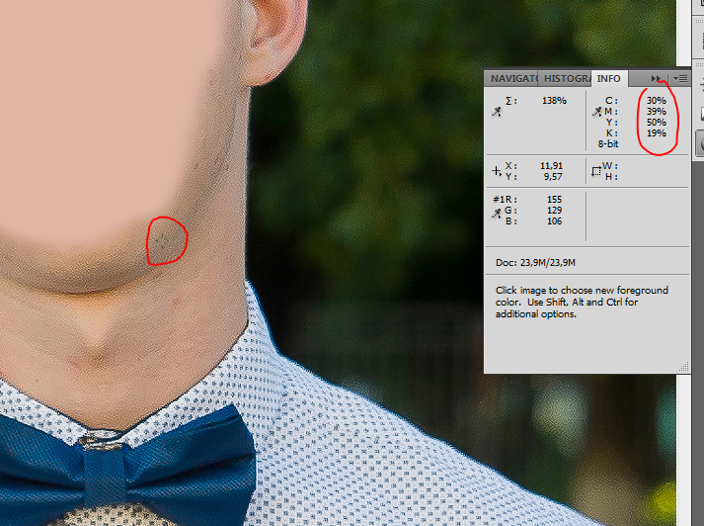Click first readout eyedropper beside 138%
The image size is (704, 526).
click(x=496, y=112)
